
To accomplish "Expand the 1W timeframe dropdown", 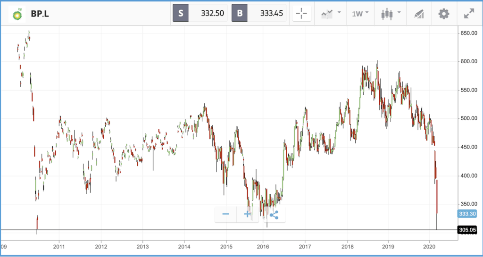I will 360,14.
